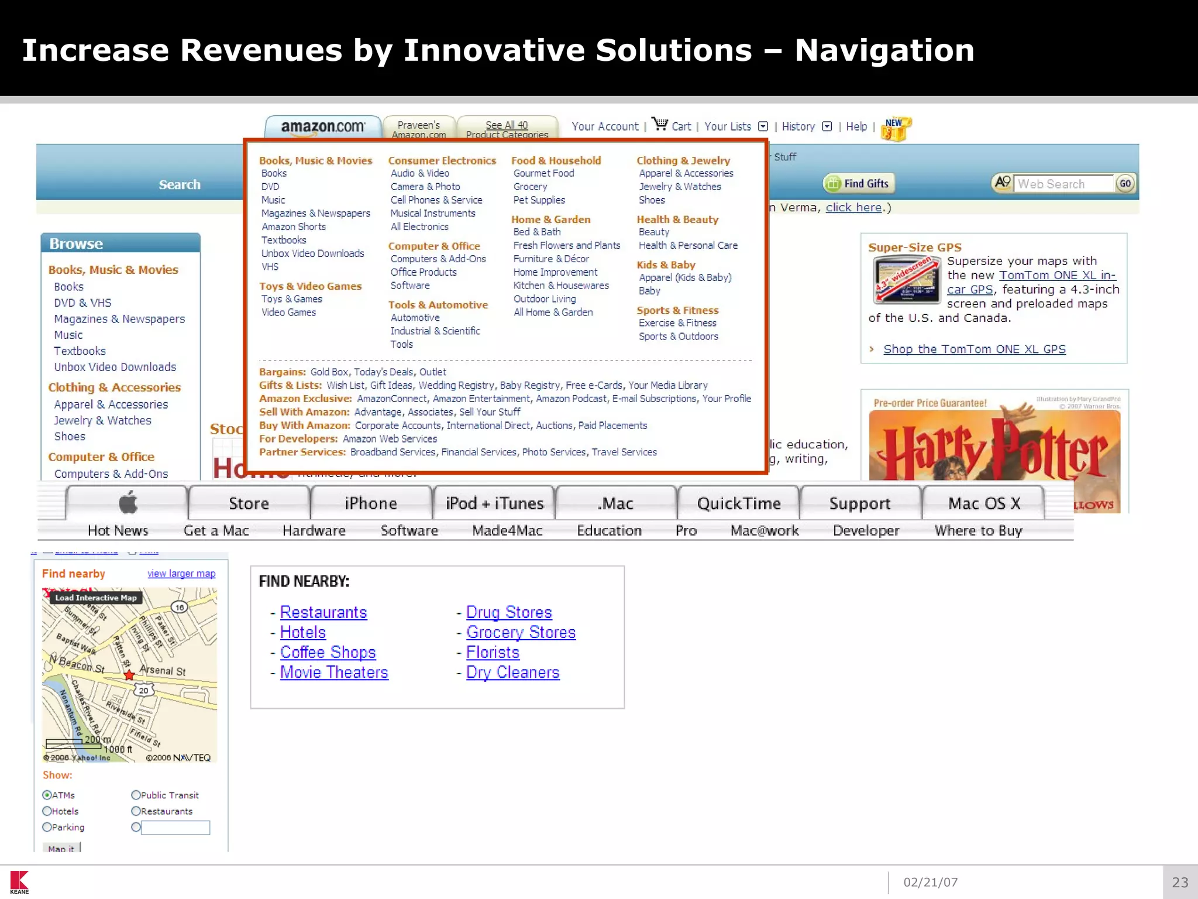This screenshot has width=1198, height=899.
Task: Select the QuickTime tab
Action: [x=739, y=503]
